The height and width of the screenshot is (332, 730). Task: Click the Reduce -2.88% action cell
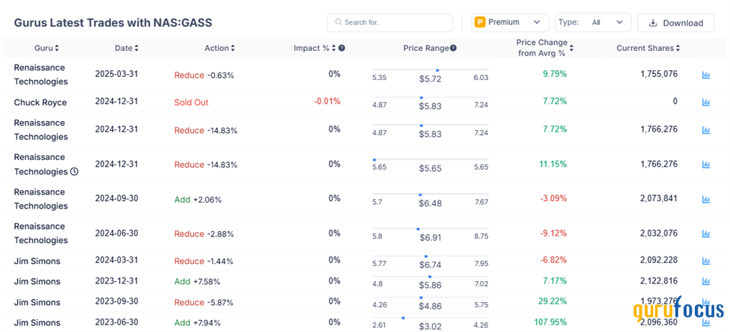(204, 234)
